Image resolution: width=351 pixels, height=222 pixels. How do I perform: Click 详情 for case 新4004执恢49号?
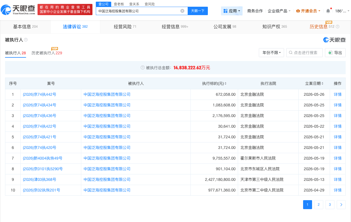[x=338, y=158]
